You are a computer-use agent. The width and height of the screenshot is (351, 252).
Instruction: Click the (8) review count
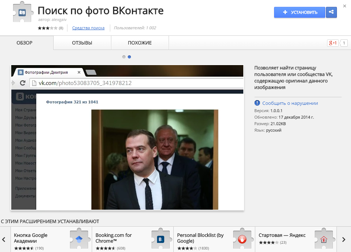click(x=61, y=28)
